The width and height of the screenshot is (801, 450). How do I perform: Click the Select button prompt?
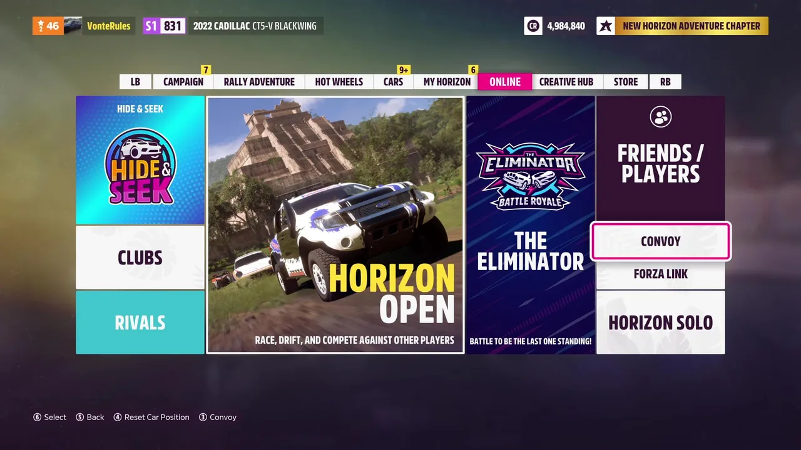point(49,417)
